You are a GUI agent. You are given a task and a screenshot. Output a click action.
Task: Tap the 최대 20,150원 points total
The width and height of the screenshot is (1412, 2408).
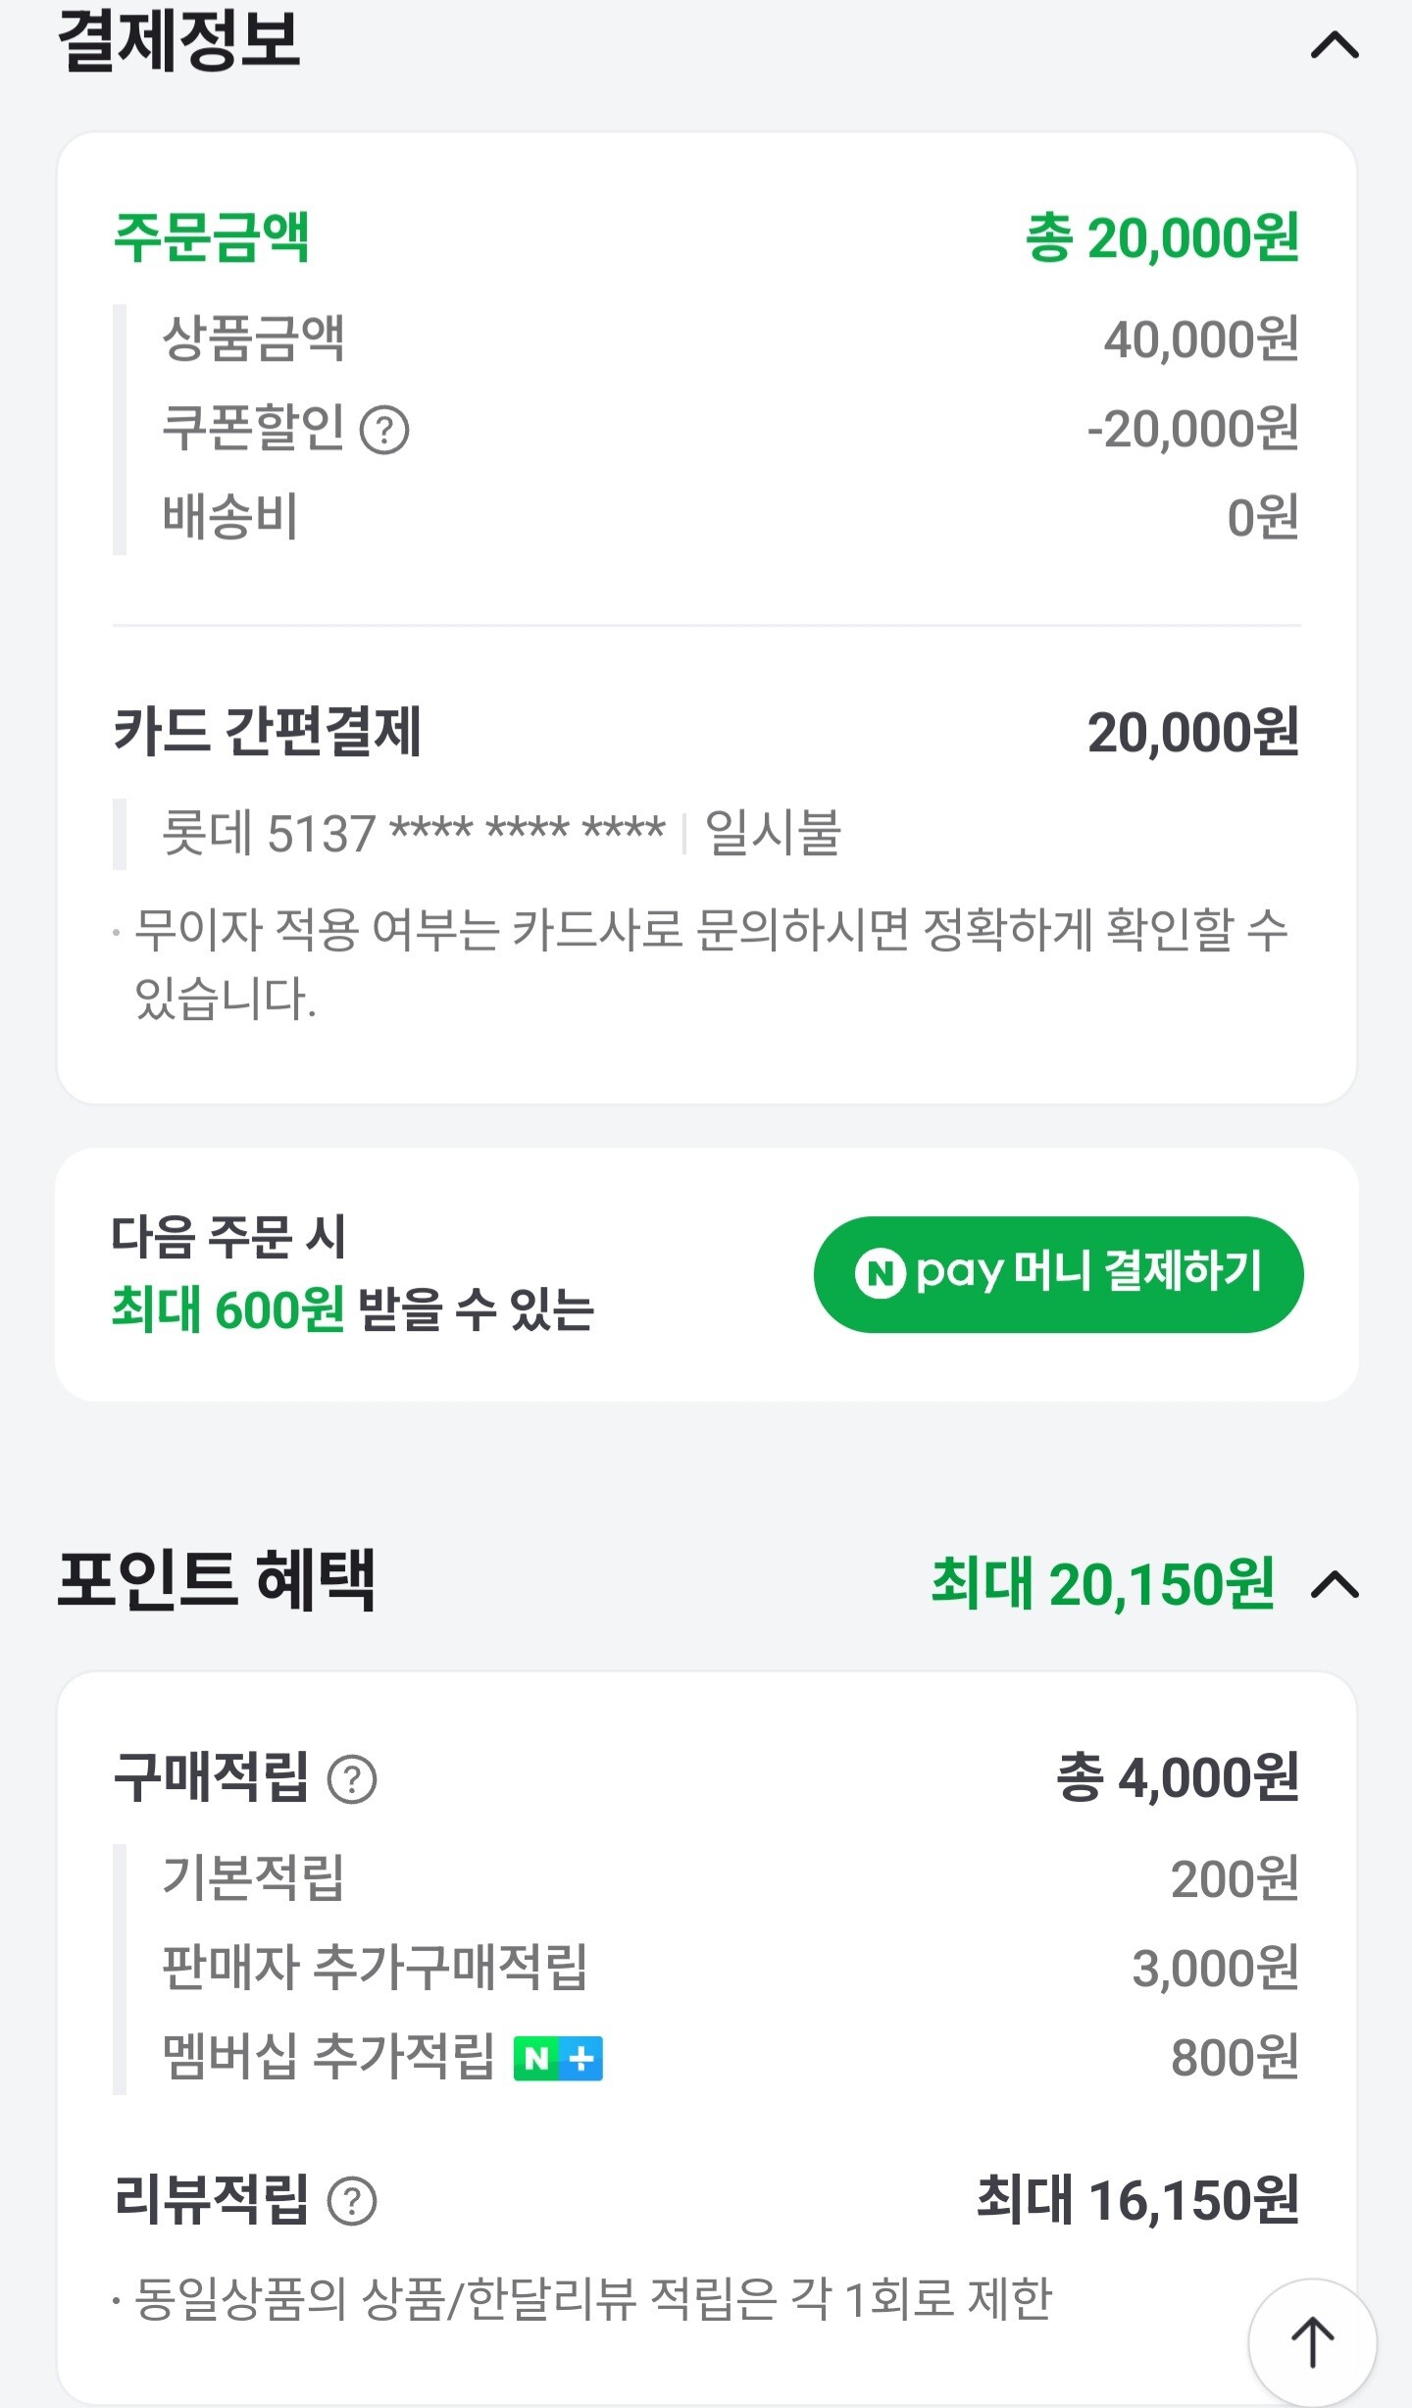pyautogui.click(x=1102, y=1584)
